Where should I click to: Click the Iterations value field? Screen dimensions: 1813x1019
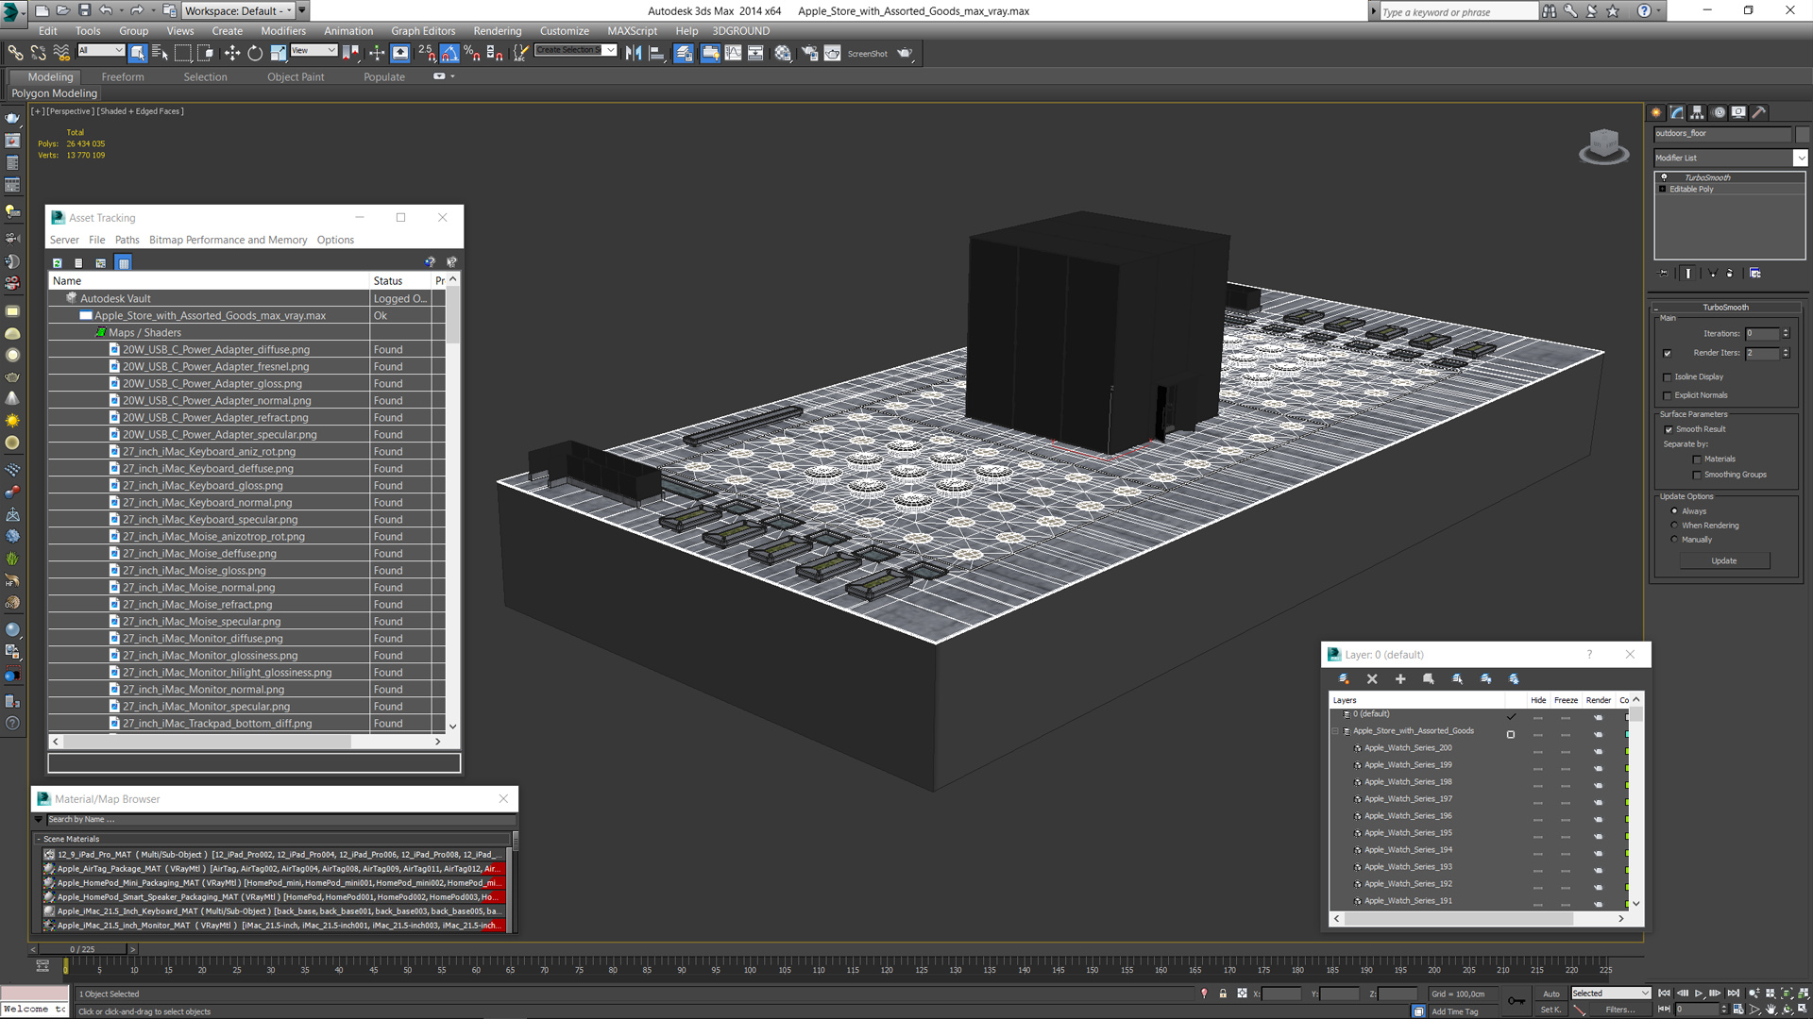pos(1762,334)
